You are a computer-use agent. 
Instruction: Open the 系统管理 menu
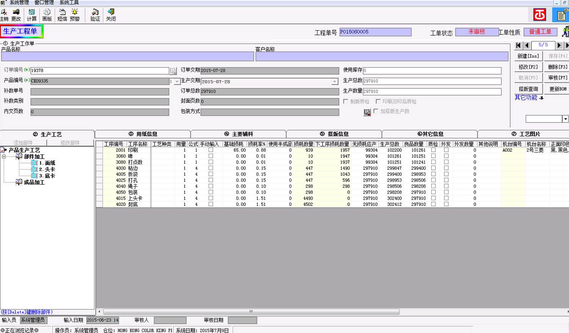(x=19, y=3)
